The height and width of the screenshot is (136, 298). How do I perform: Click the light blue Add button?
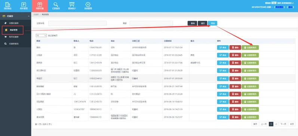[212, 23]
